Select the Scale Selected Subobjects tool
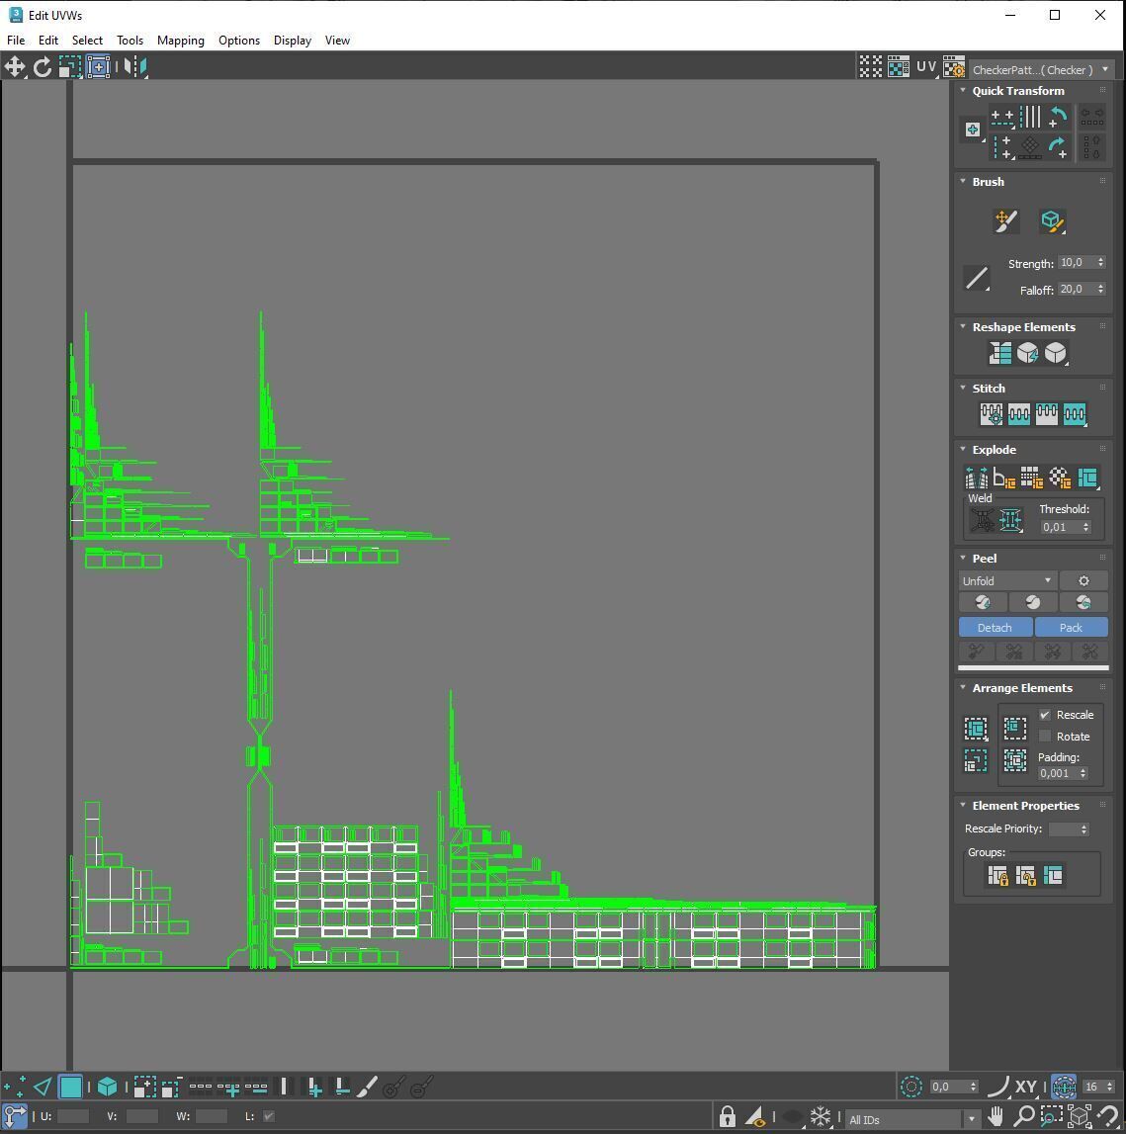 [70, 67]
